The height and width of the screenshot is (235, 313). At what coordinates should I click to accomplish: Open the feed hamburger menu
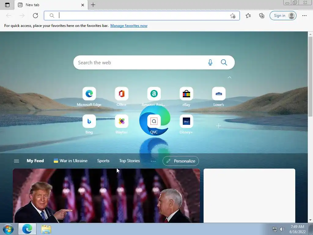point(17,161)
